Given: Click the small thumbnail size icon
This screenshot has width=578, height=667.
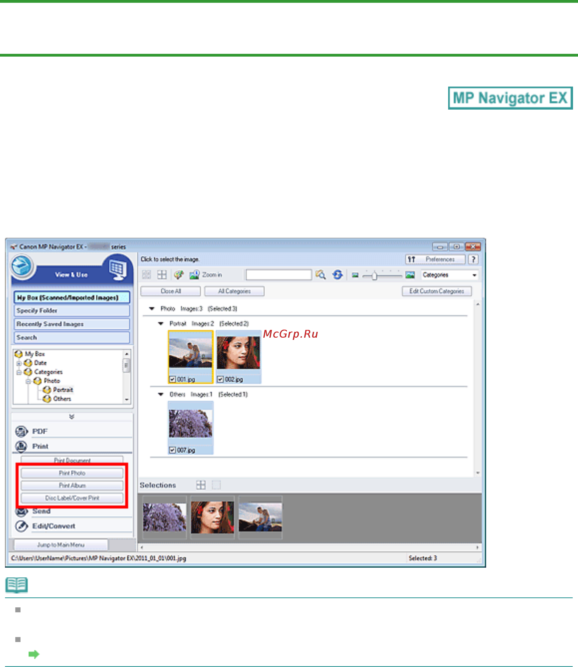Looking at the screenshot, I should tap(355, 275).
